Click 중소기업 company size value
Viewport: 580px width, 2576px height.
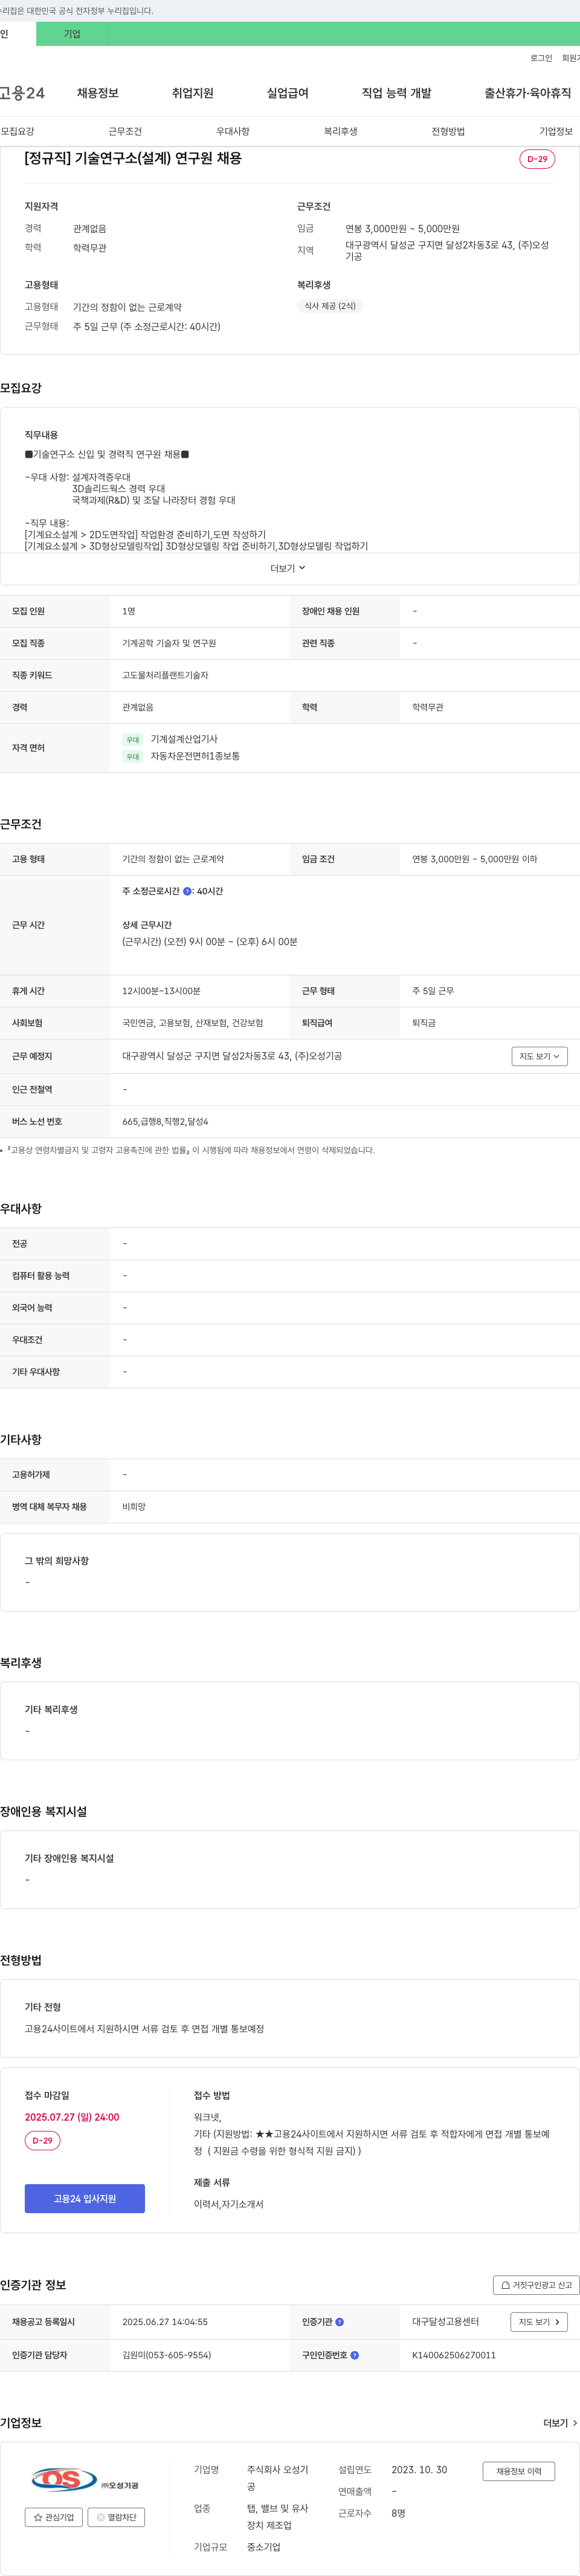pos(263,2547)
